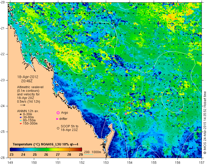Click the latitude axis label -23
Viewport: 207px width, 165px height.
coord(2,80)
